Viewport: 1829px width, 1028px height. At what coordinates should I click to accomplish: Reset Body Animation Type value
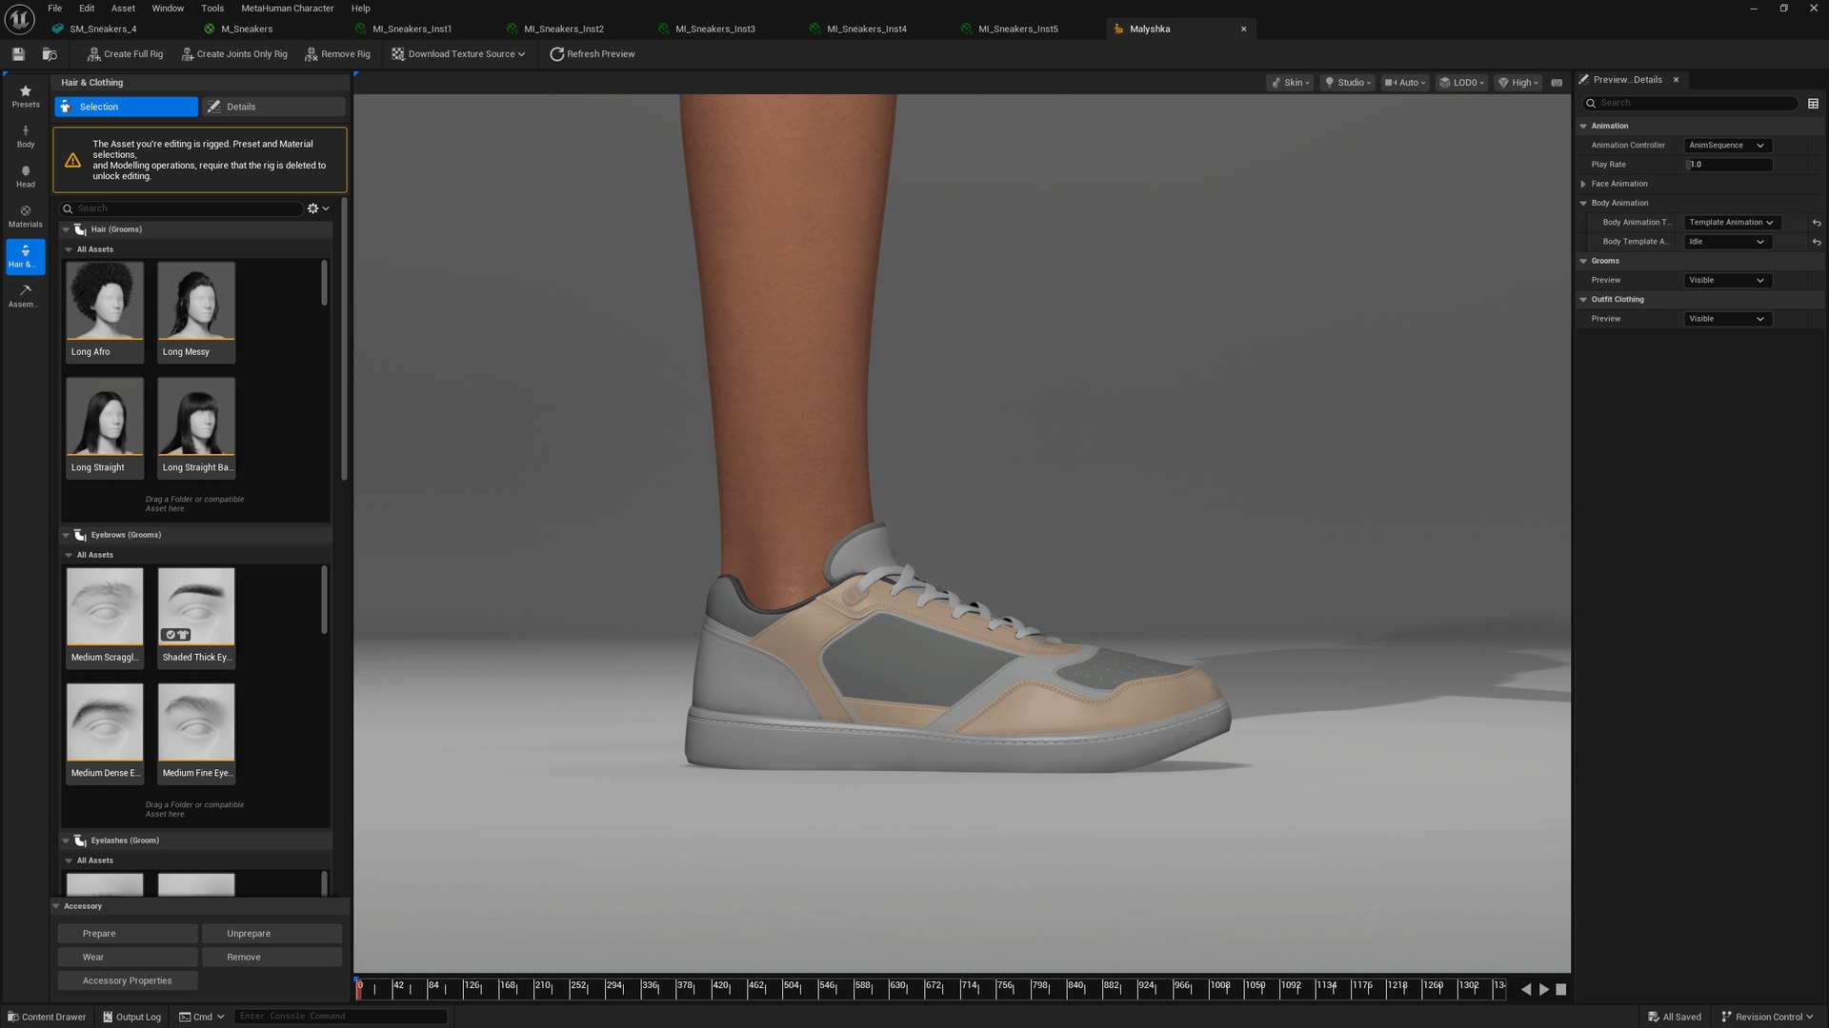[1817, 223]
